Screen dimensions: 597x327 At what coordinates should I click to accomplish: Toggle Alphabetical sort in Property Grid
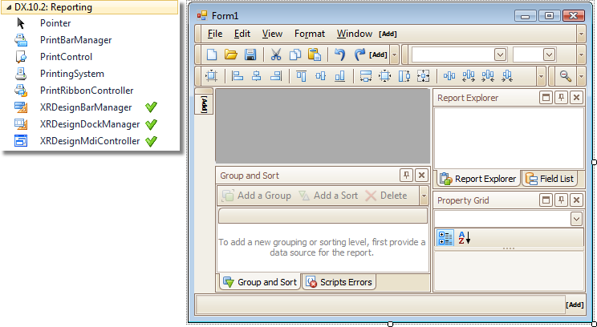coord(464,238)
